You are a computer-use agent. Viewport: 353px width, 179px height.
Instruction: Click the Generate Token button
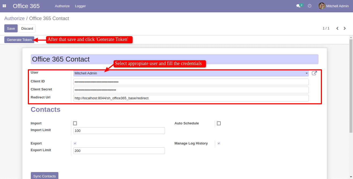19,40
